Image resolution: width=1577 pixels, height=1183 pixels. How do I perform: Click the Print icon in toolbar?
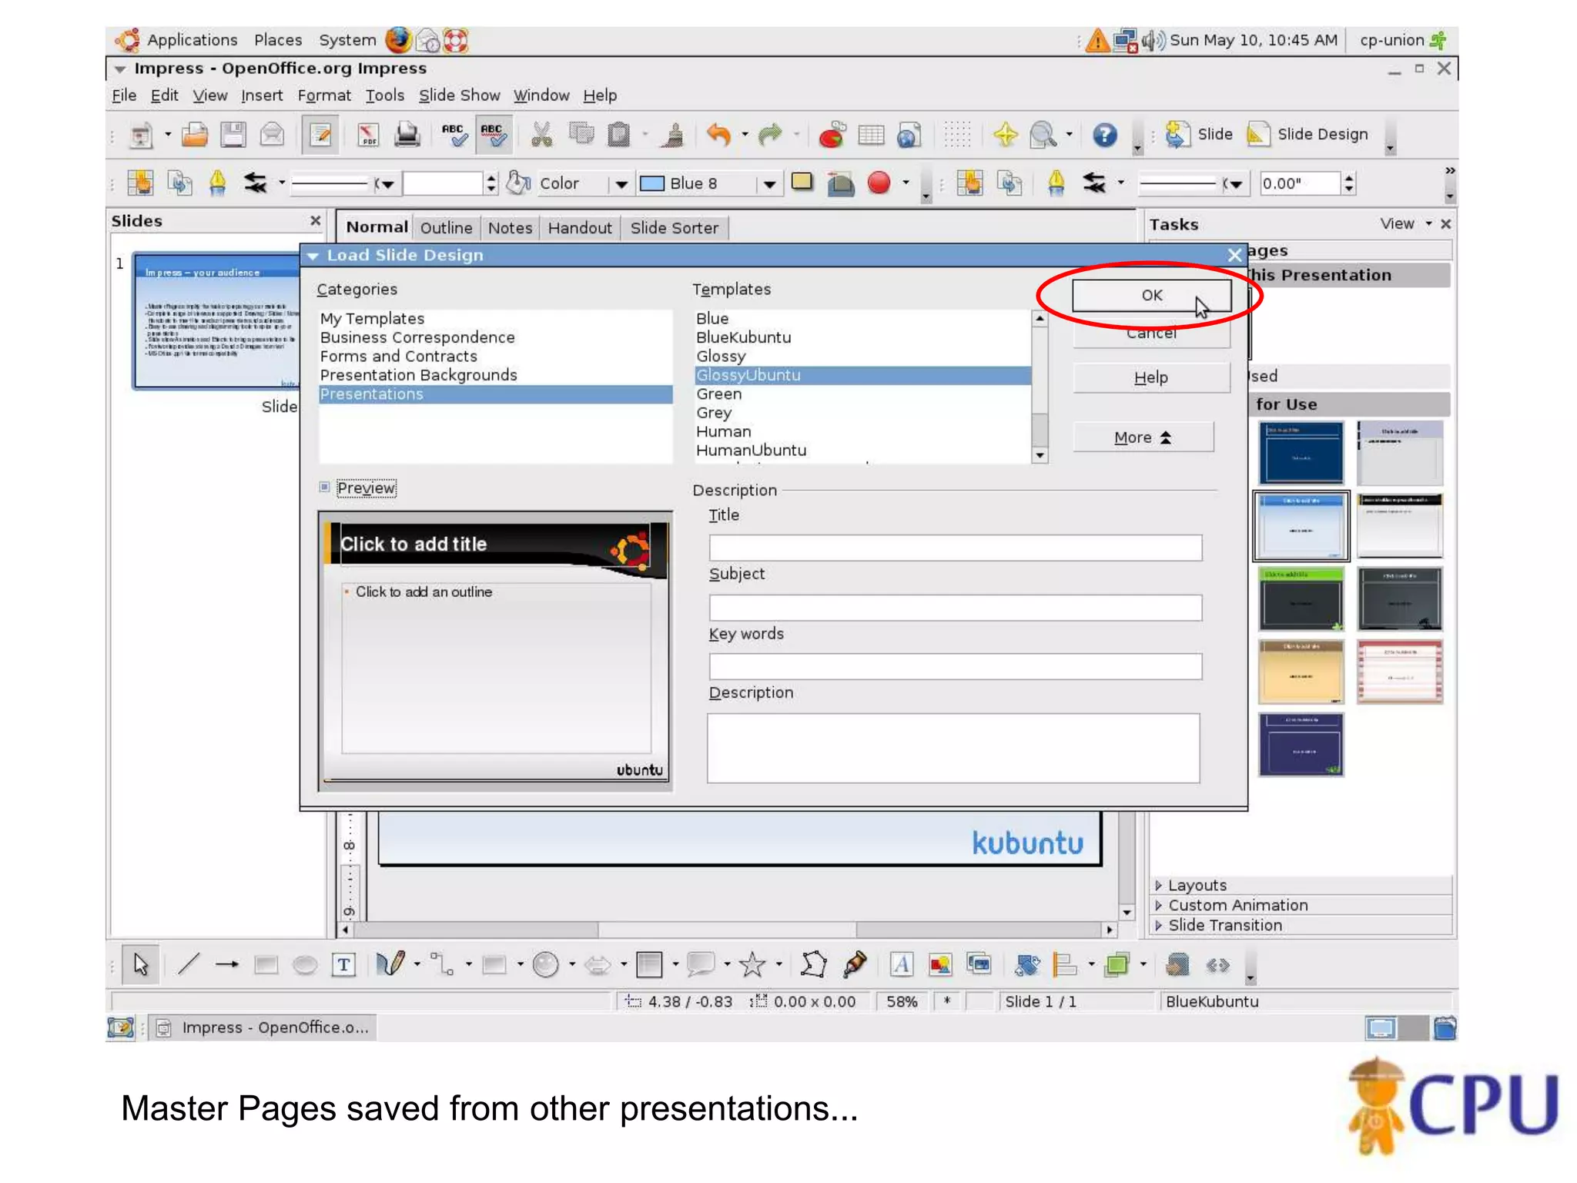[407, 136]
